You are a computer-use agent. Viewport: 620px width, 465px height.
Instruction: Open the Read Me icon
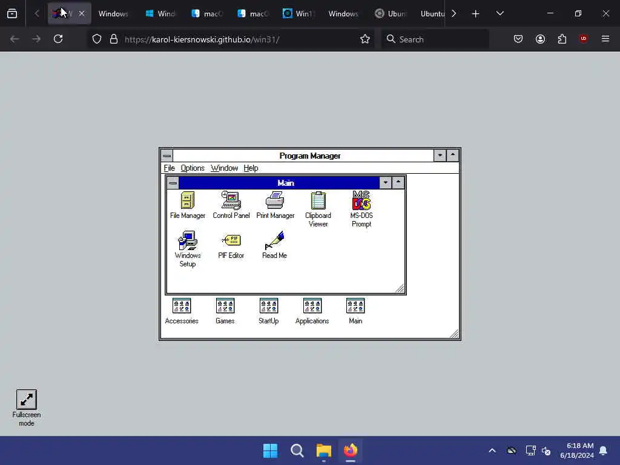click(274, 245)
